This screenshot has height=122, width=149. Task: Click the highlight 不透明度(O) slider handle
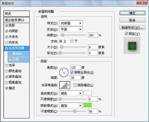tap(60, 99)
